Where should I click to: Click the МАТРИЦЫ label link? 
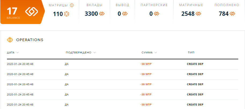coord(58,5)
